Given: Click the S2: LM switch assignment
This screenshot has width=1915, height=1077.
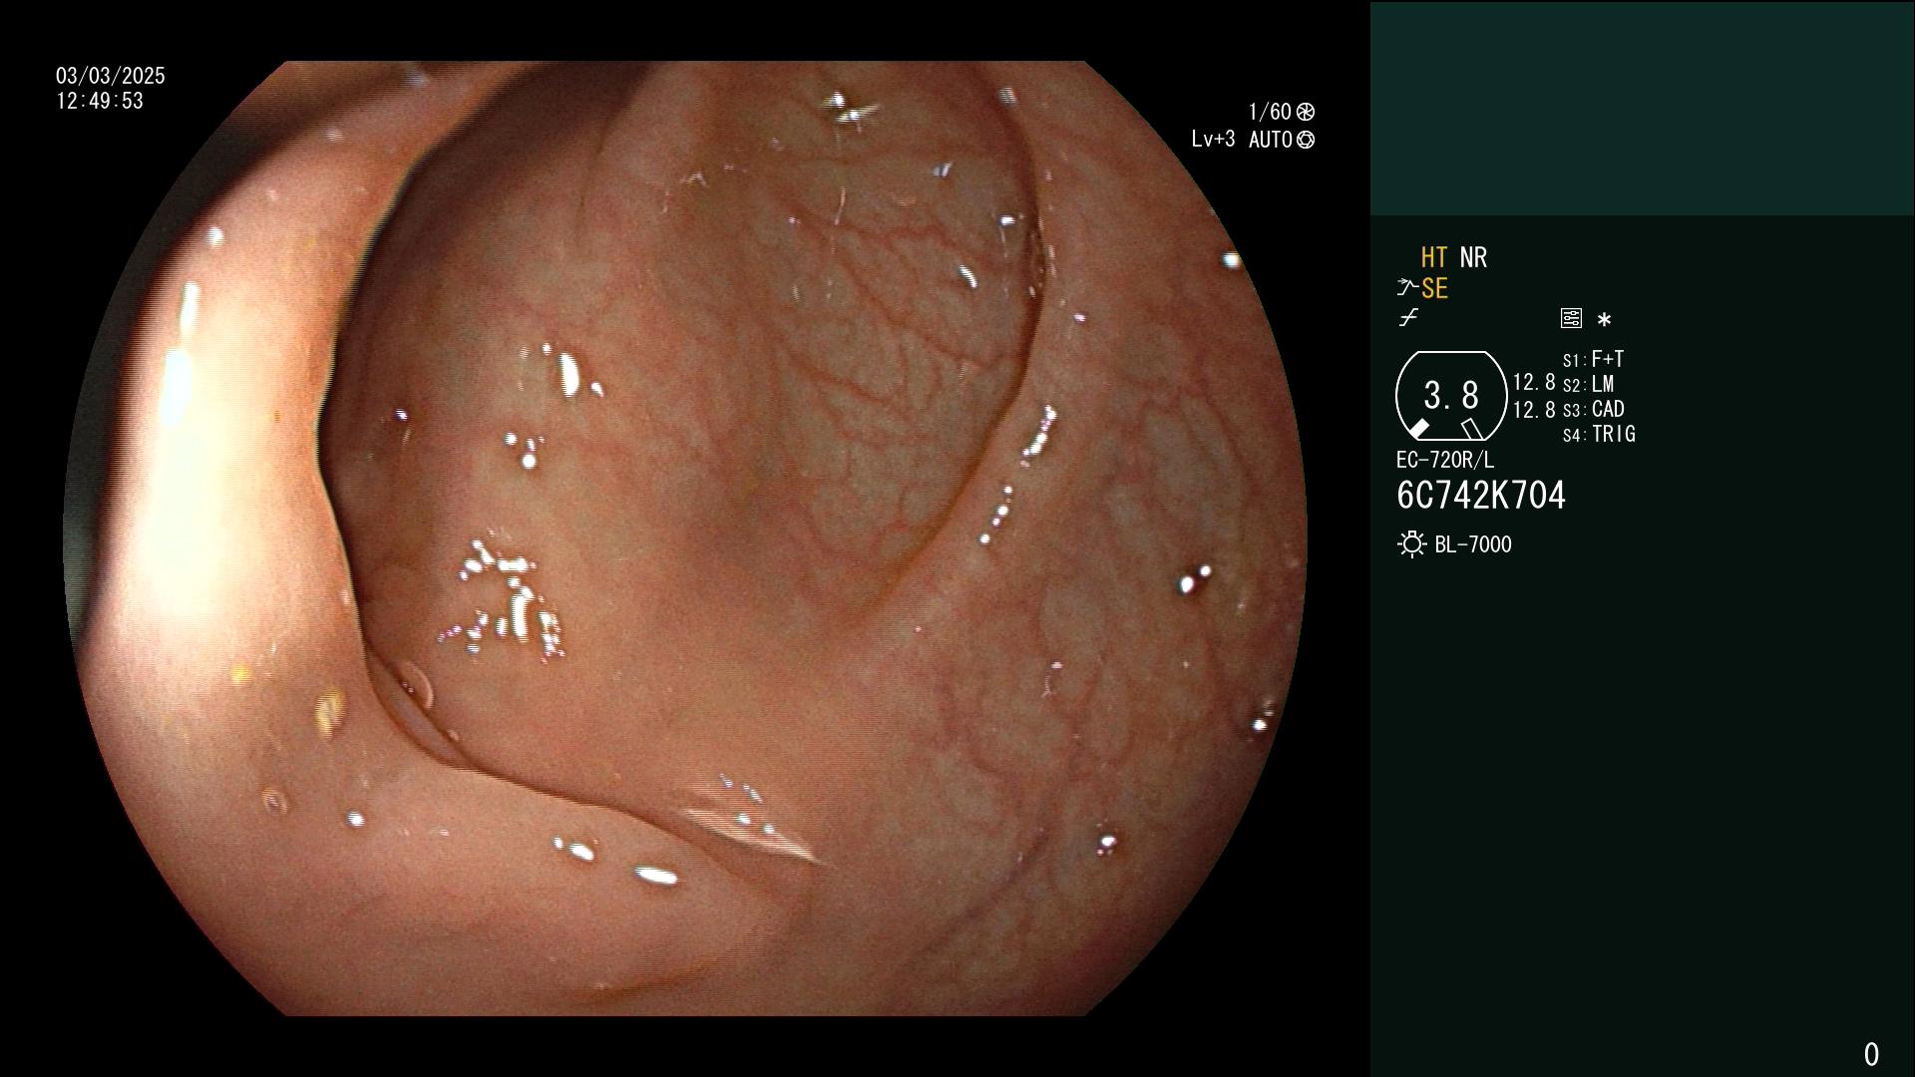Looking at the screenshot, I should (x=1588, y=384).
